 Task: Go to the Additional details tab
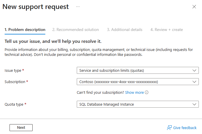click(124, 30)
